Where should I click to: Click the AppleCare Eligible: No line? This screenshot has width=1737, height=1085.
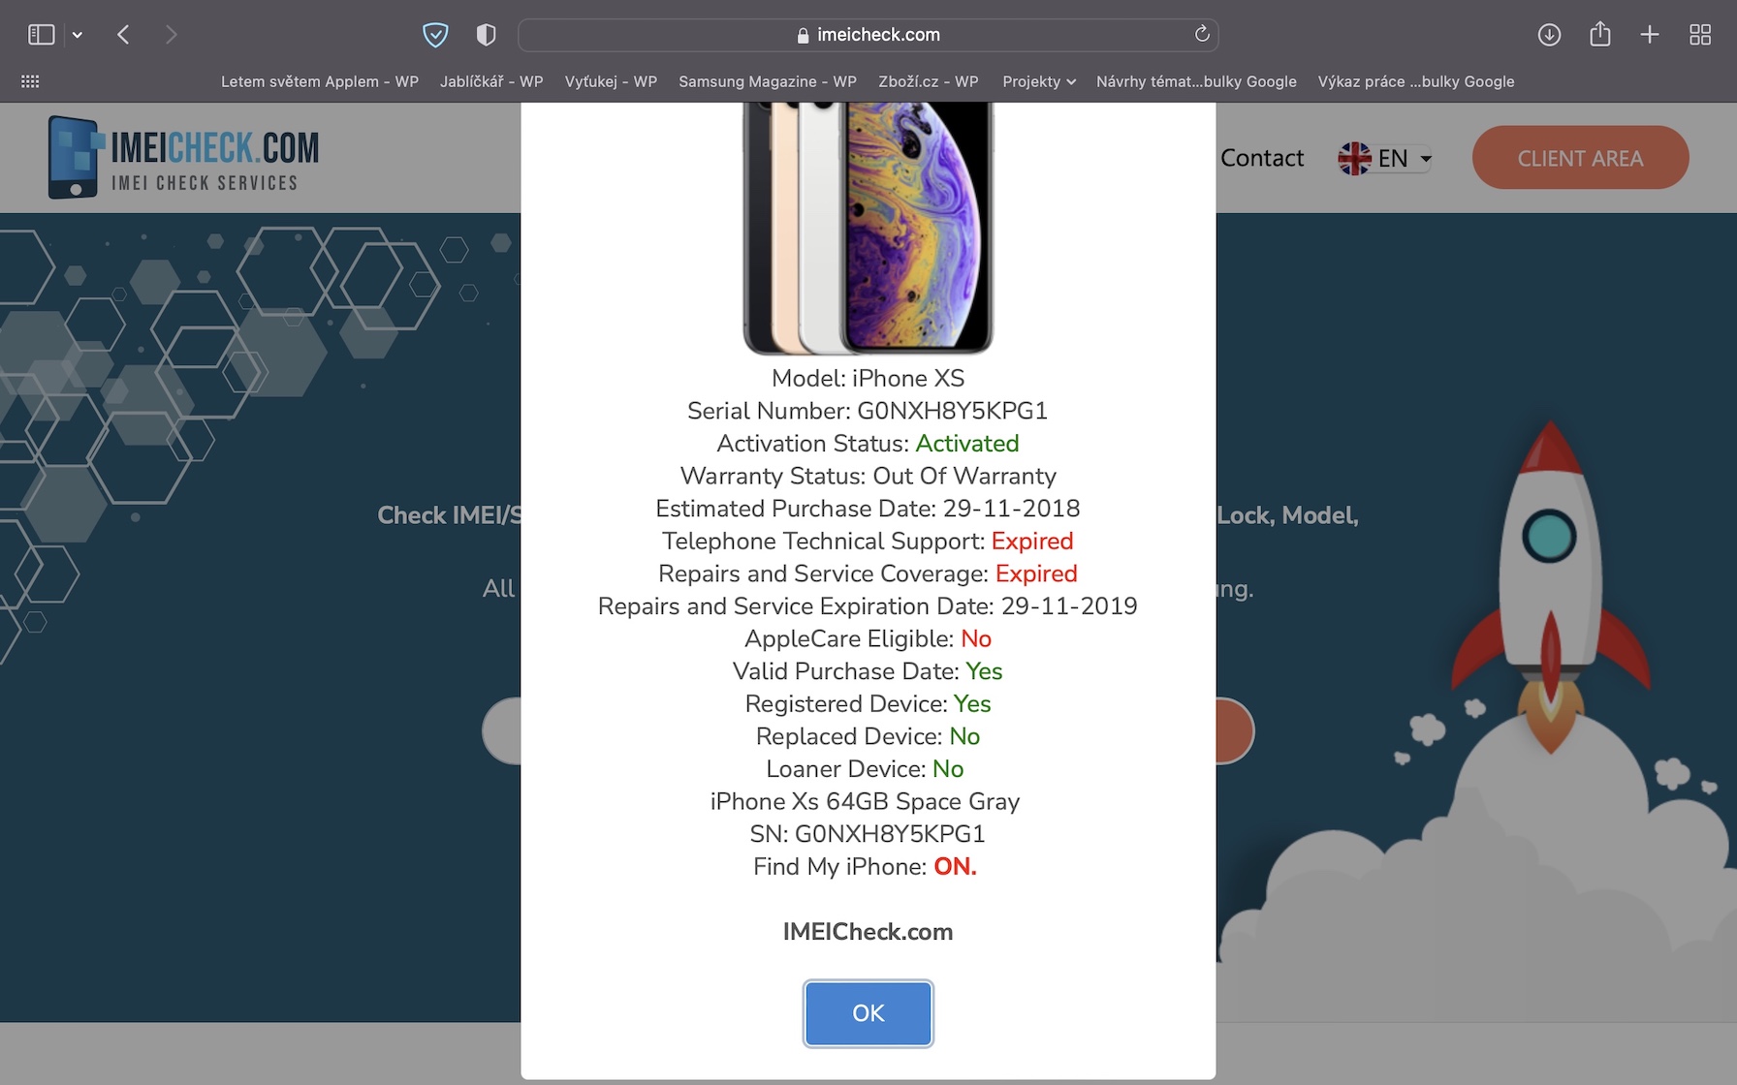(868, 638)
